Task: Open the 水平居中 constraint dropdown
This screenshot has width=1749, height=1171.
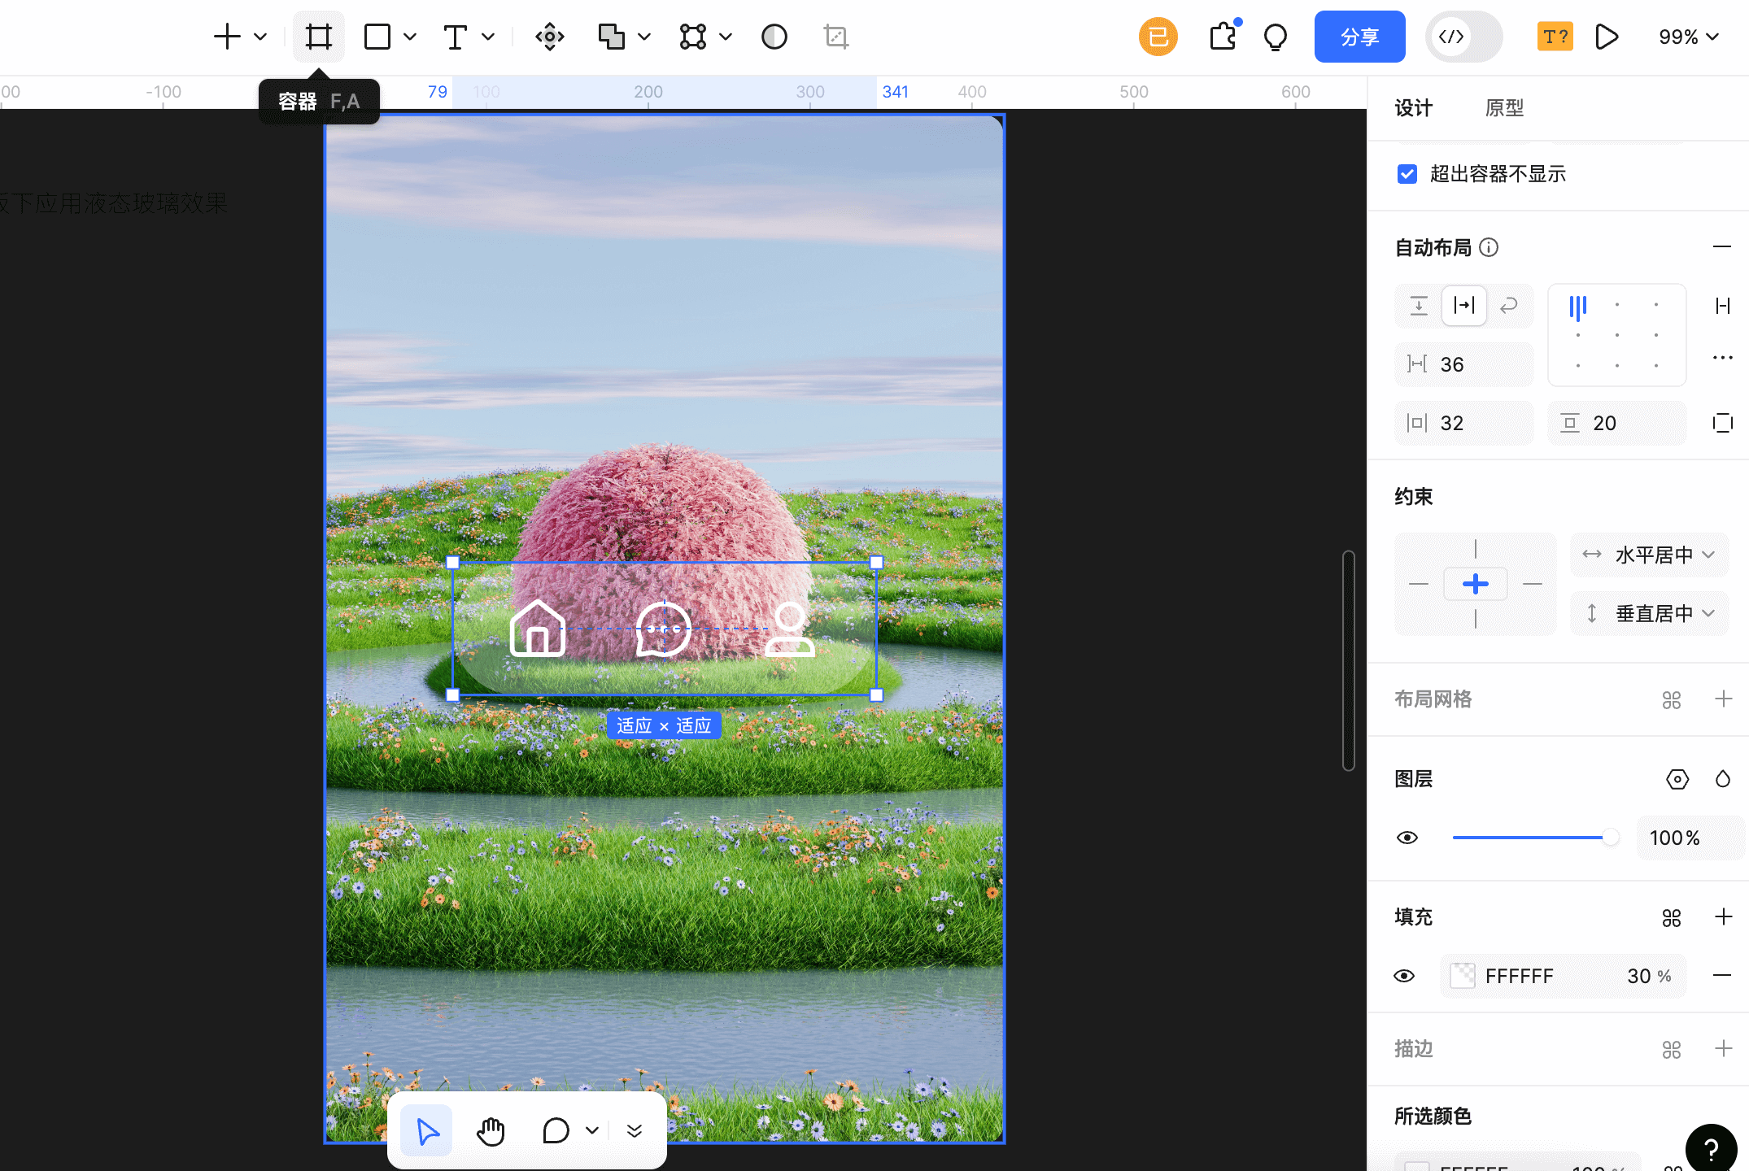Action: (1649, 555)
